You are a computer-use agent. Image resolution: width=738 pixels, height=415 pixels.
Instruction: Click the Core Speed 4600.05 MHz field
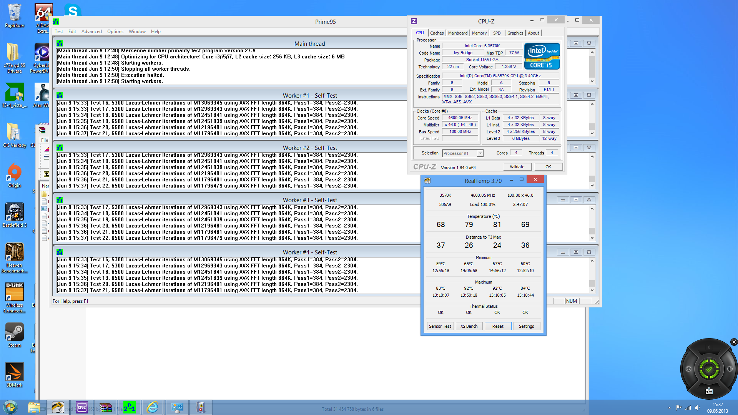pos(460,118)
